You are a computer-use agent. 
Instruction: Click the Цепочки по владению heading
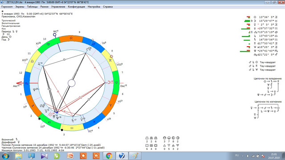(268, 79)
